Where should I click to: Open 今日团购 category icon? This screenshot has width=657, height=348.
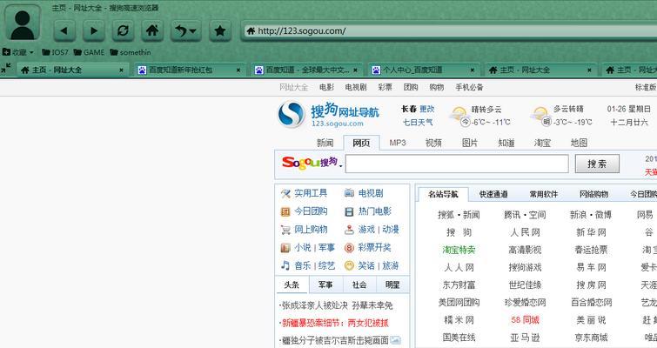coord(305,211)
